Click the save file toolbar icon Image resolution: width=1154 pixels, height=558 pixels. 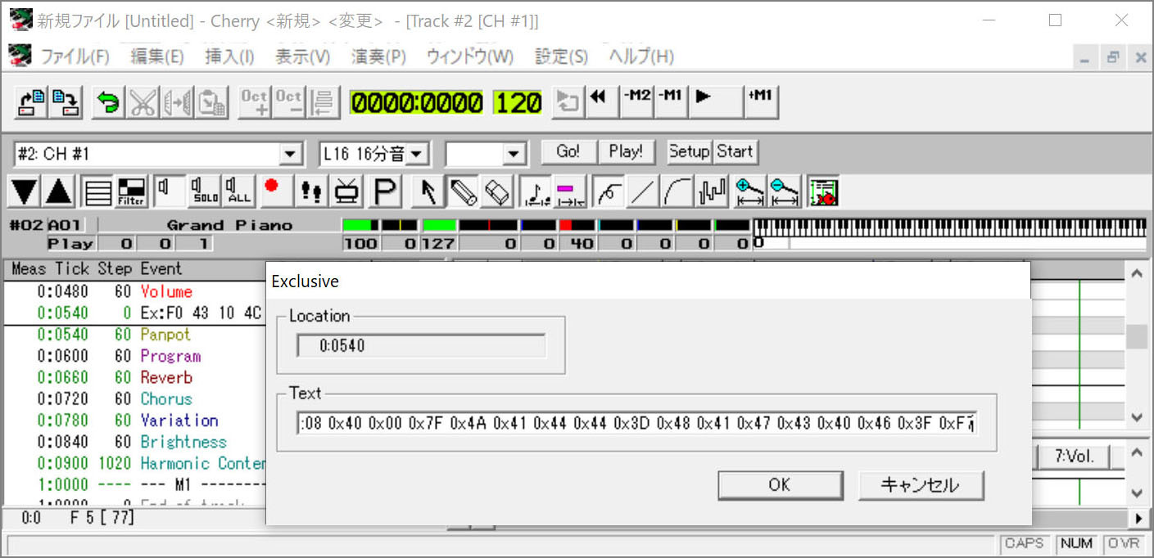pos(66,102)
